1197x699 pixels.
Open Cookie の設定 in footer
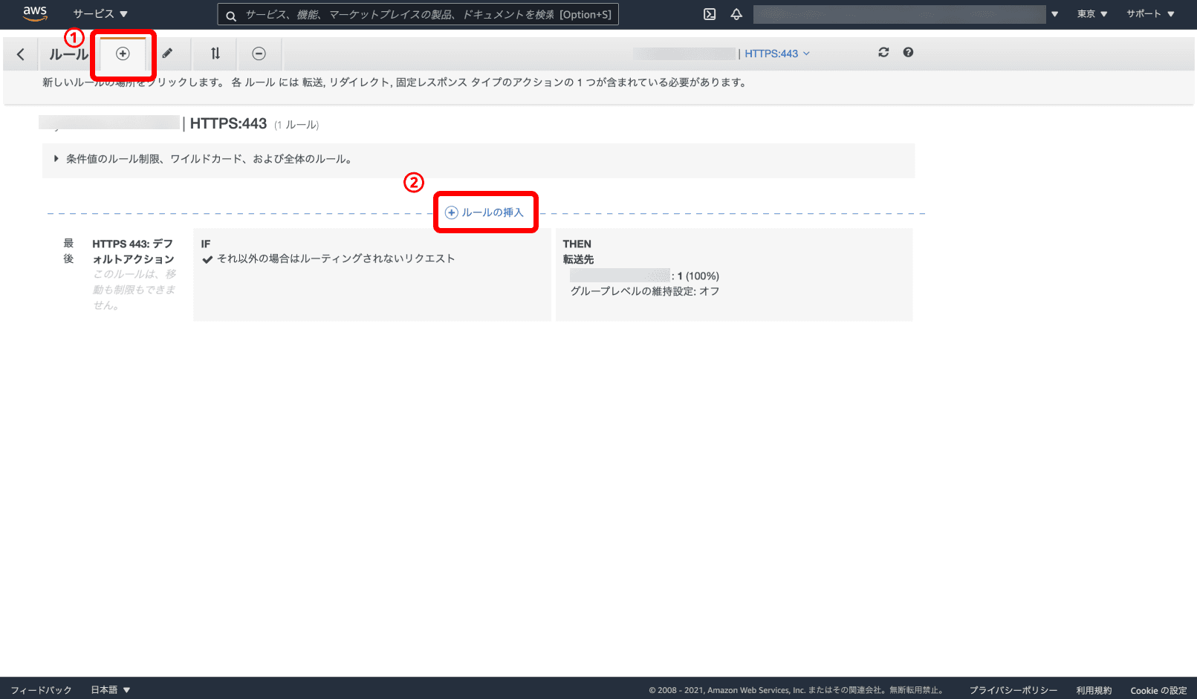pyautogui.click(x=1158, y=690)
